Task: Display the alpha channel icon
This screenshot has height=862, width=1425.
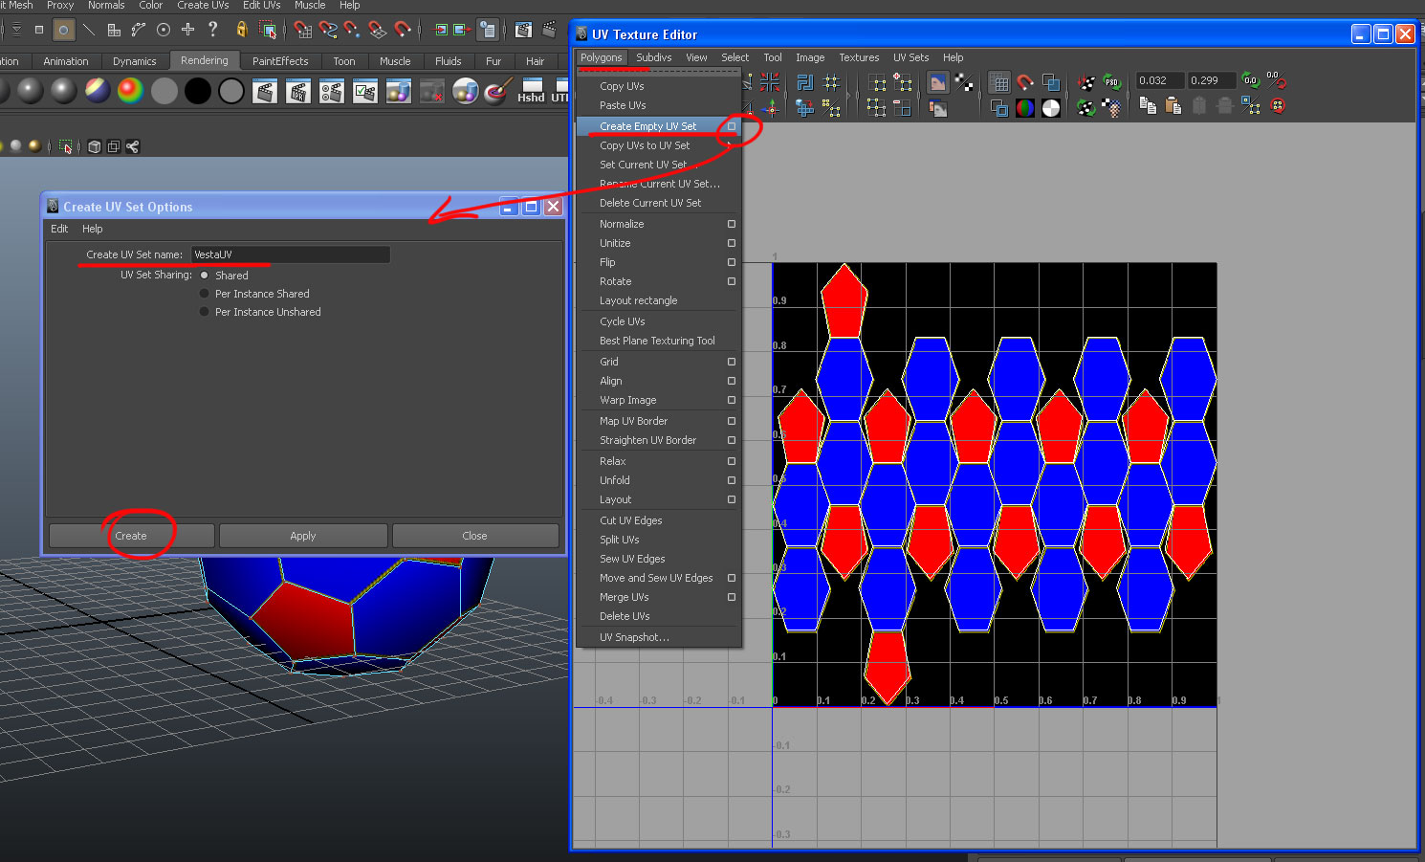Action: tap(1051, 107)
